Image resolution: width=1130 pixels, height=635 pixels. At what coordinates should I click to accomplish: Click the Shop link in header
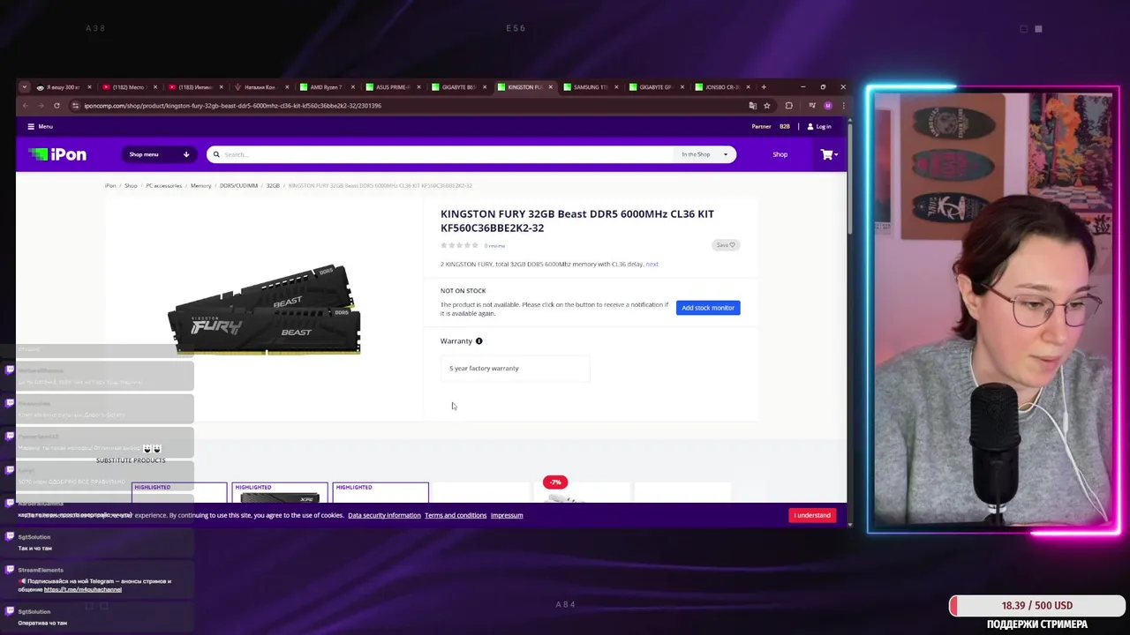click(x=780, y=154)
